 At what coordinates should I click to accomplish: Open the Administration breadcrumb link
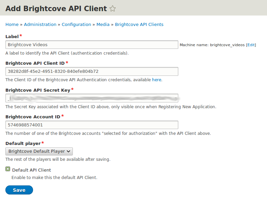(x=40, y=24)
